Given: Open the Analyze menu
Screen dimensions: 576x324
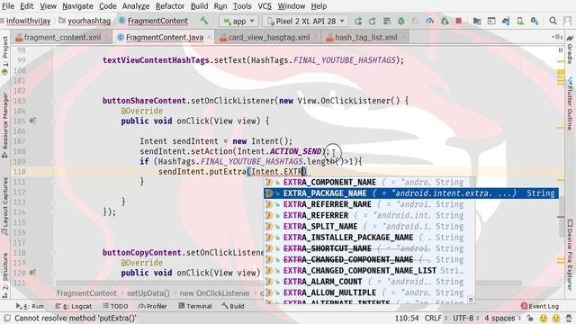Looking at the screenshot, I should tap(136, 6).
